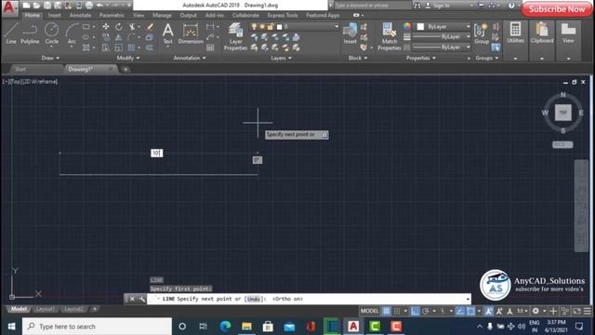
Task: Switch to the Layout1 tab
Action: [45, 309]
